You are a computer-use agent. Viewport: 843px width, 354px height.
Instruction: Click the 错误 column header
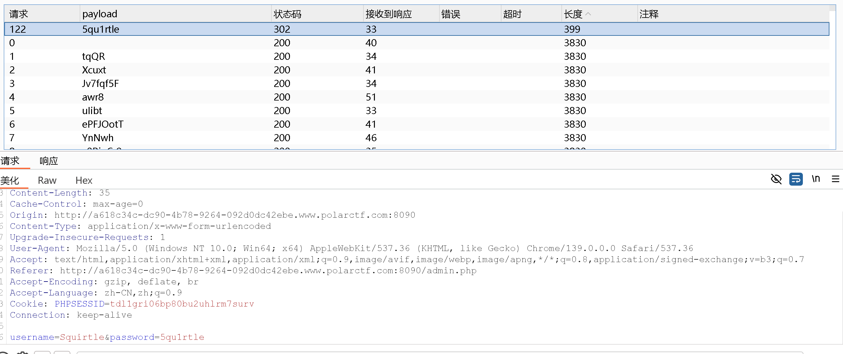tap(450, 14)
